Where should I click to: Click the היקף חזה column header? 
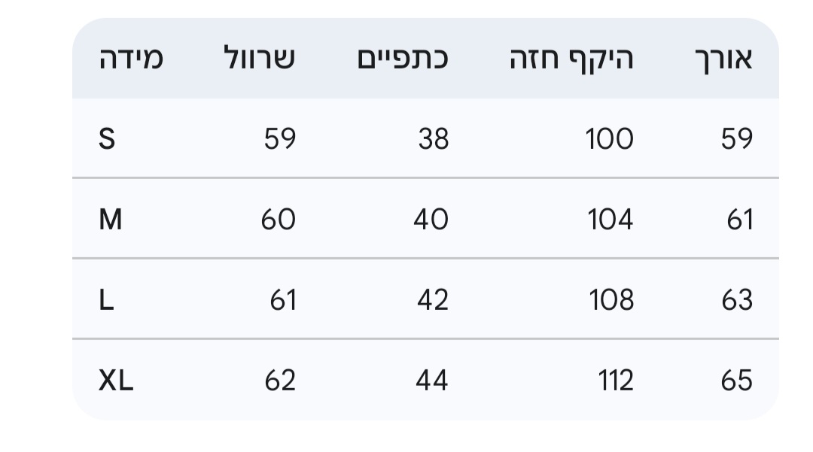(x=571, y=59)
